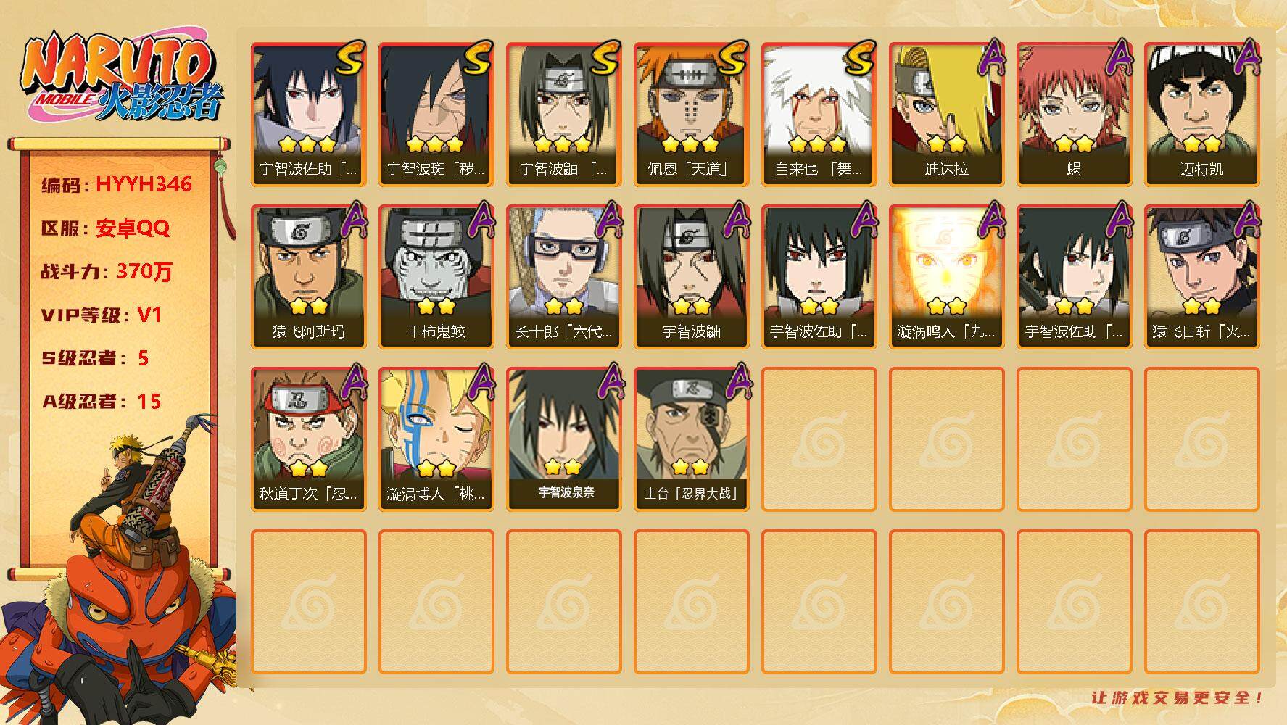
Task: Click the 自来也「舞...」 white-haired card
Action: pos(819,115)
